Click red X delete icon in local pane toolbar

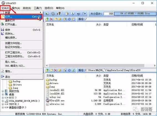tap(55, 70)
